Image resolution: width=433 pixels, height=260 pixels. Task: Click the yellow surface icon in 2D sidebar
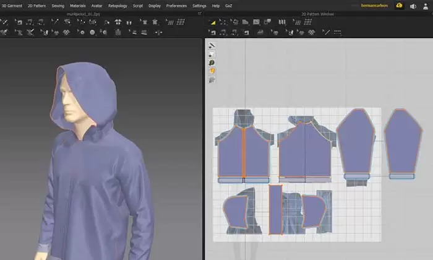[212, 71]
